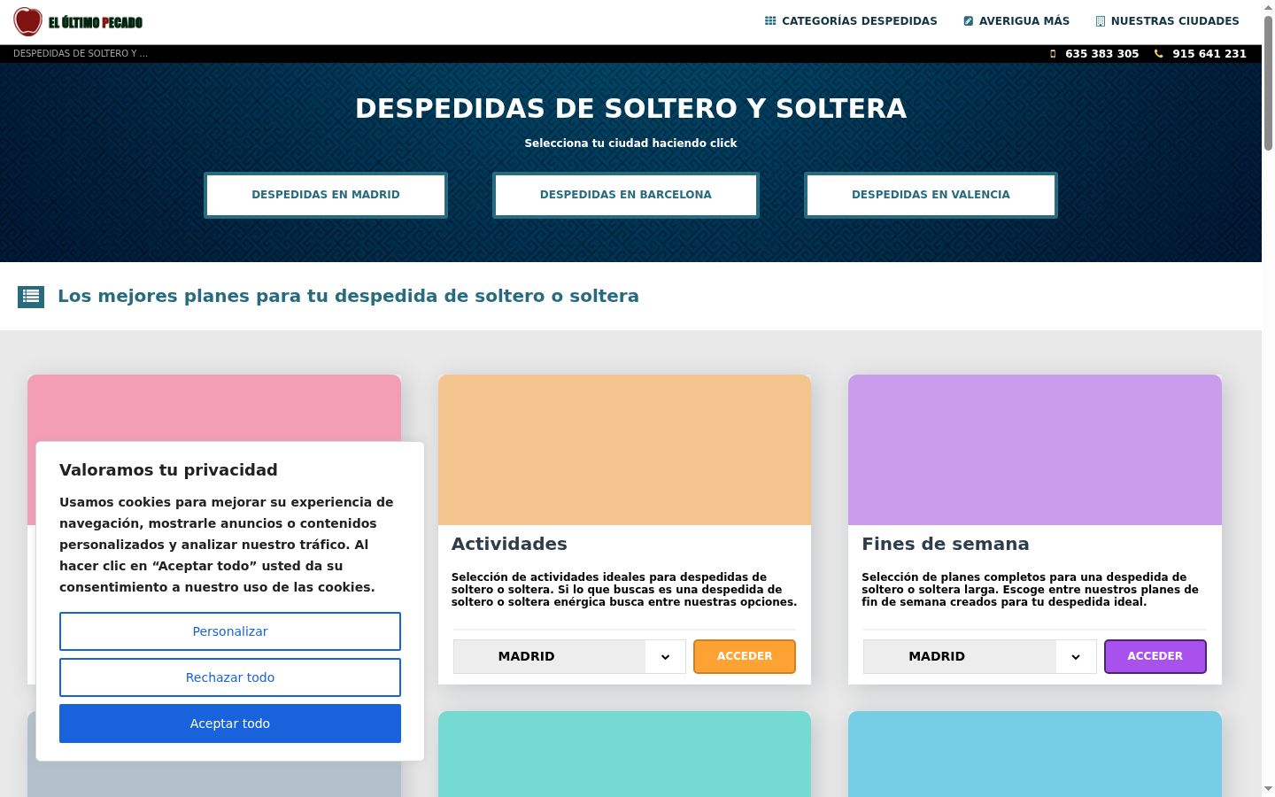Click the orange Actividades card image
1275x797 pixels.
click(x=624, y=450)
